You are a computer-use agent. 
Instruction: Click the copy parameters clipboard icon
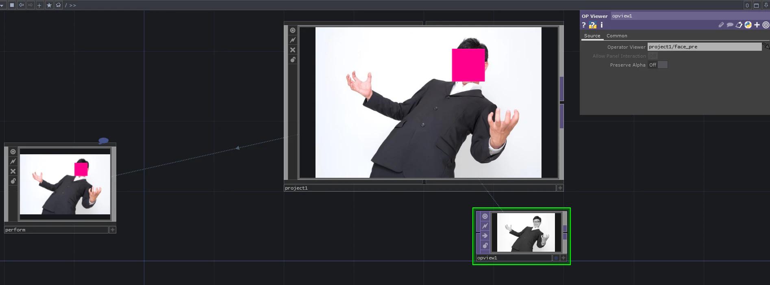739,25
